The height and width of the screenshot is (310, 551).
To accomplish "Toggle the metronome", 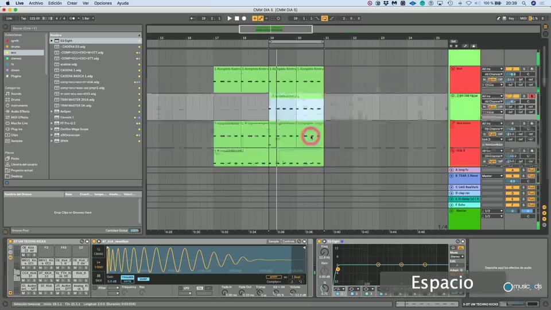I will click(72, 18).
